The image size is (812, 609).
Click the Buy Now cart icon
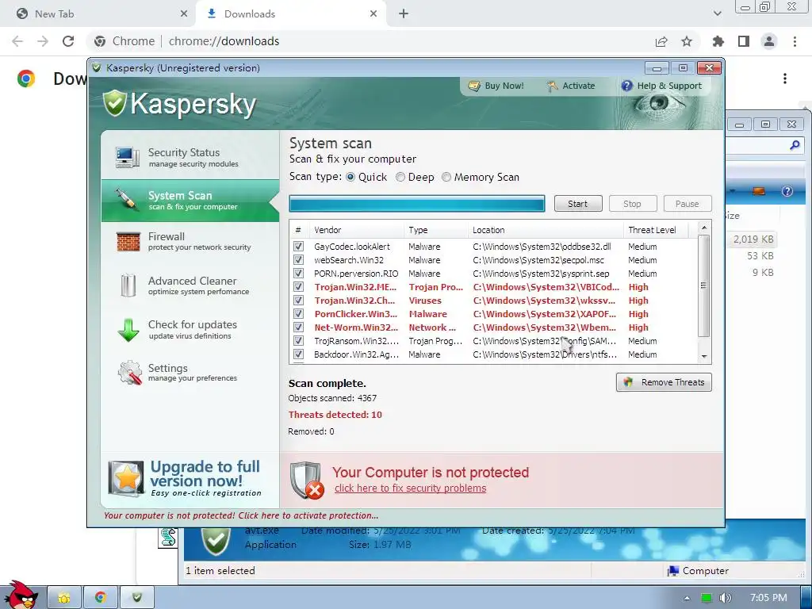[x=474, y=86]
